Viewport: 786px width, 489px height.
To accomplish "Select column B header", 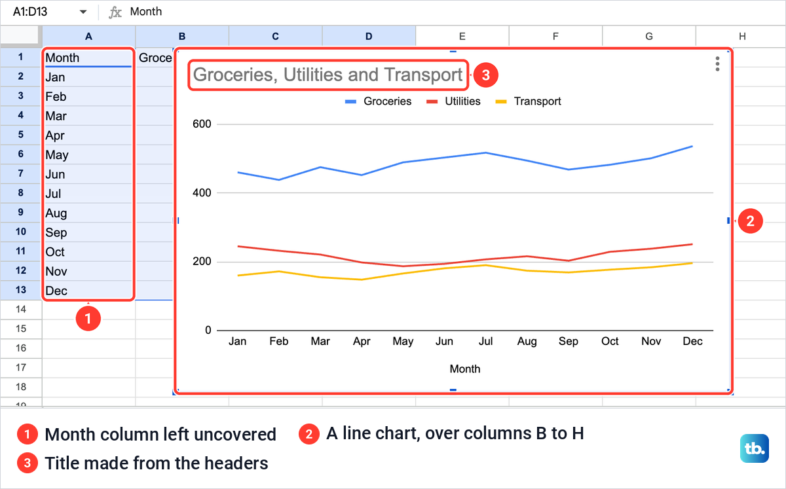I will point(182,37).
